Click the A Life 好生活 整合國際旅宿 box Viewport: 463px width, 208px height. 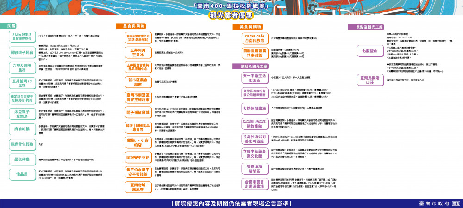pyautogui.click(x=22, y=37)
